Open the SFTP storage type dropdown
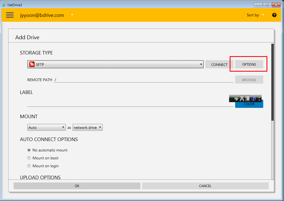284x201 pixels. [x=116, y=64]
